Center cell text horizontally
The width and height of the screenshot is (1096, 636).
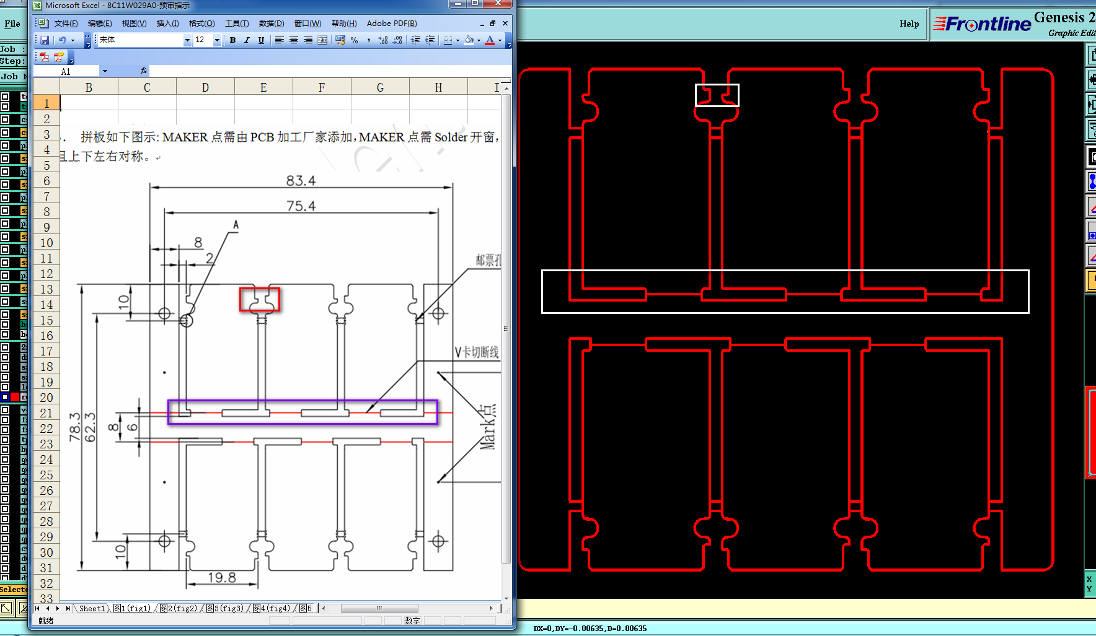pyautogui.click(x=294, y=40)
